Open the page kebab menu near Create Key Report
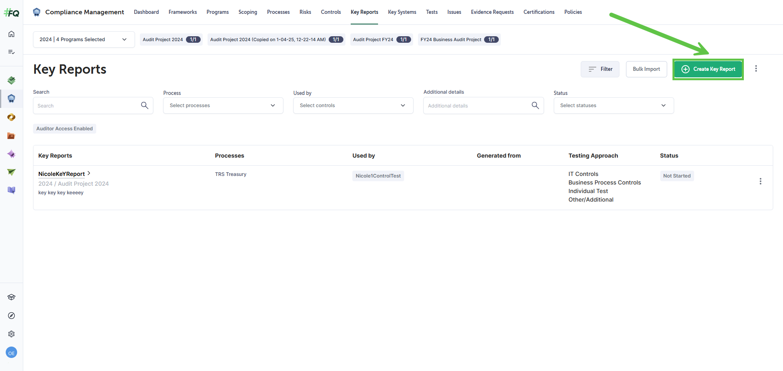This screenshot has height=371, width=783. pos(756,69)
